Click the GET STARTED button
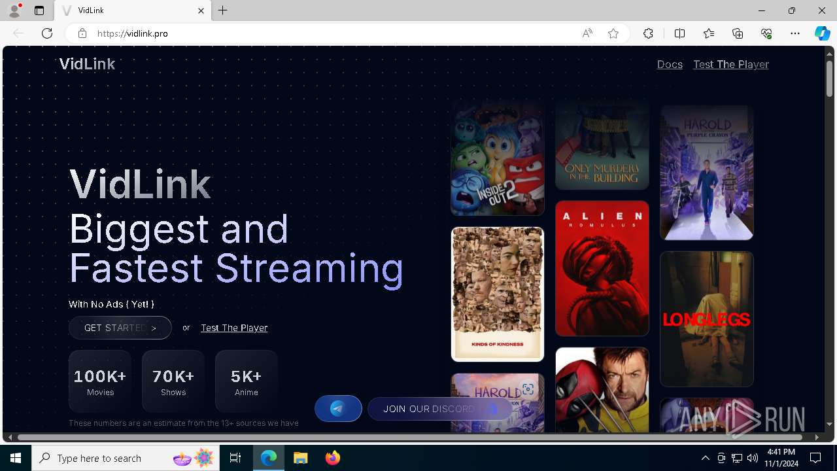Image resolution: width=837 pixels, height=471 pixels. [120, 328]
